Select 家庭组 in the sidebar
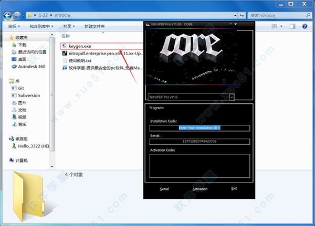This screenshot has height=226, width=315. pos(18,138)
